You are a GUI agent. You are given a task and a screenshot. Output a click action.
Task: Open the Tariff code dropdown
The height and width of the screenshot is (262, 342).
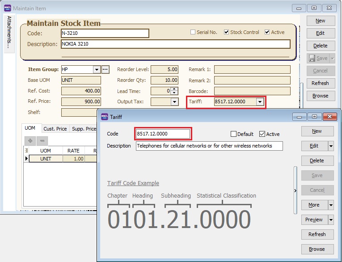[260, 101]
